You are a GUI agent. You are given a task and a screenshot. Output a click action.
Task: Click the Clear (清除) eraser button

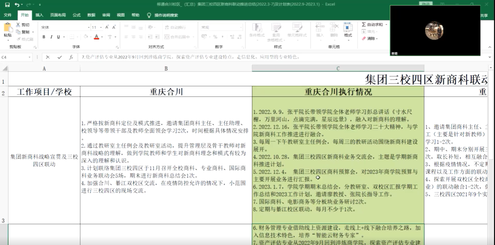click(x=369, y=39)
